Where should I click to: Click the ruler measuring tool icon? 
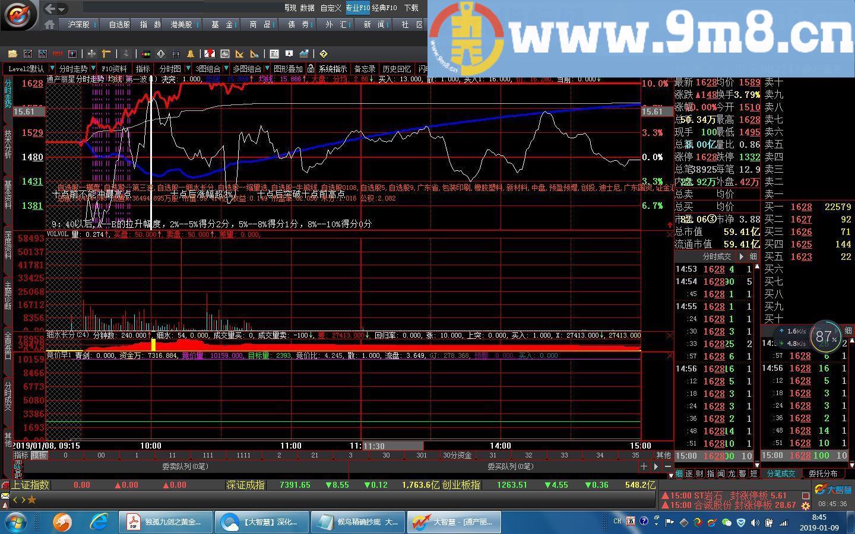coord(106,53)
